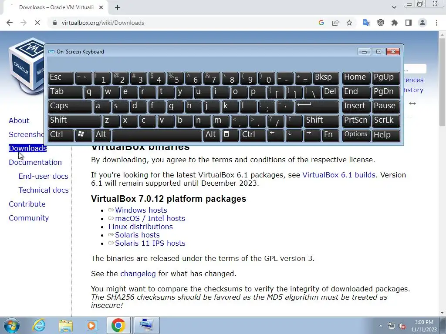Toggle the left Shift key
The height and width of the screenshot is (334, 446).
pos(74,121)
